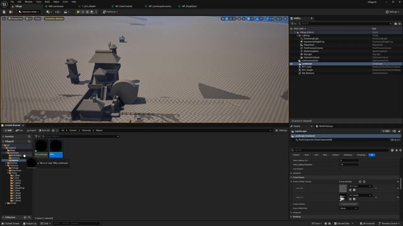Click the RVT_Height texture thumbnail swatch
This screenshot has width=403, height=226.
pyautogui.click(x=343, y=198)
